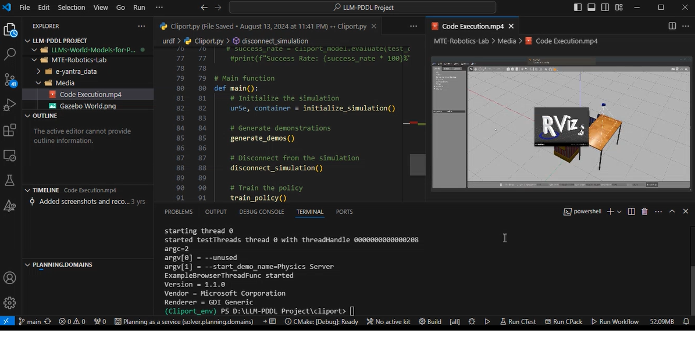Viewport: 695px width, 348px height.
Task: Open the Selection menu
Action: (x=71, y=8)
